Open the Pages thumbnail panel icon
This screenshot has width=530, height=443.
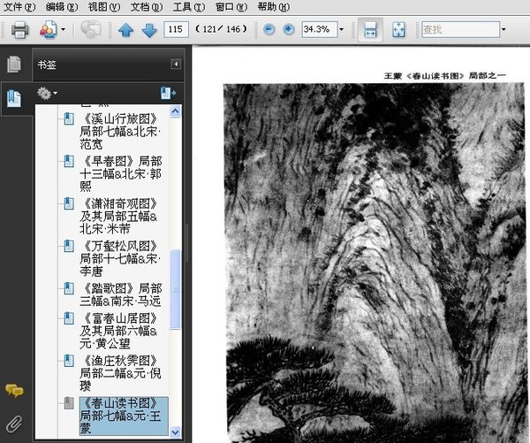pyautogui.click(x=14, y=64)
